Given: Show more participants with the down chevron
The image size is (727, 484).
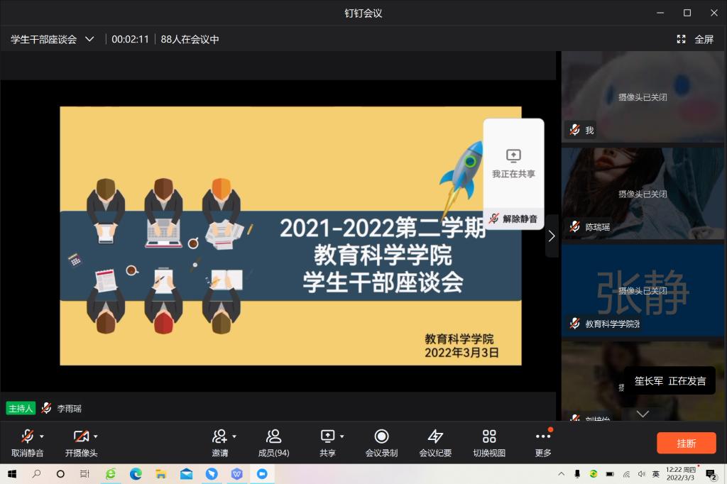Looking at the screenshot, I should pos(643,414).
